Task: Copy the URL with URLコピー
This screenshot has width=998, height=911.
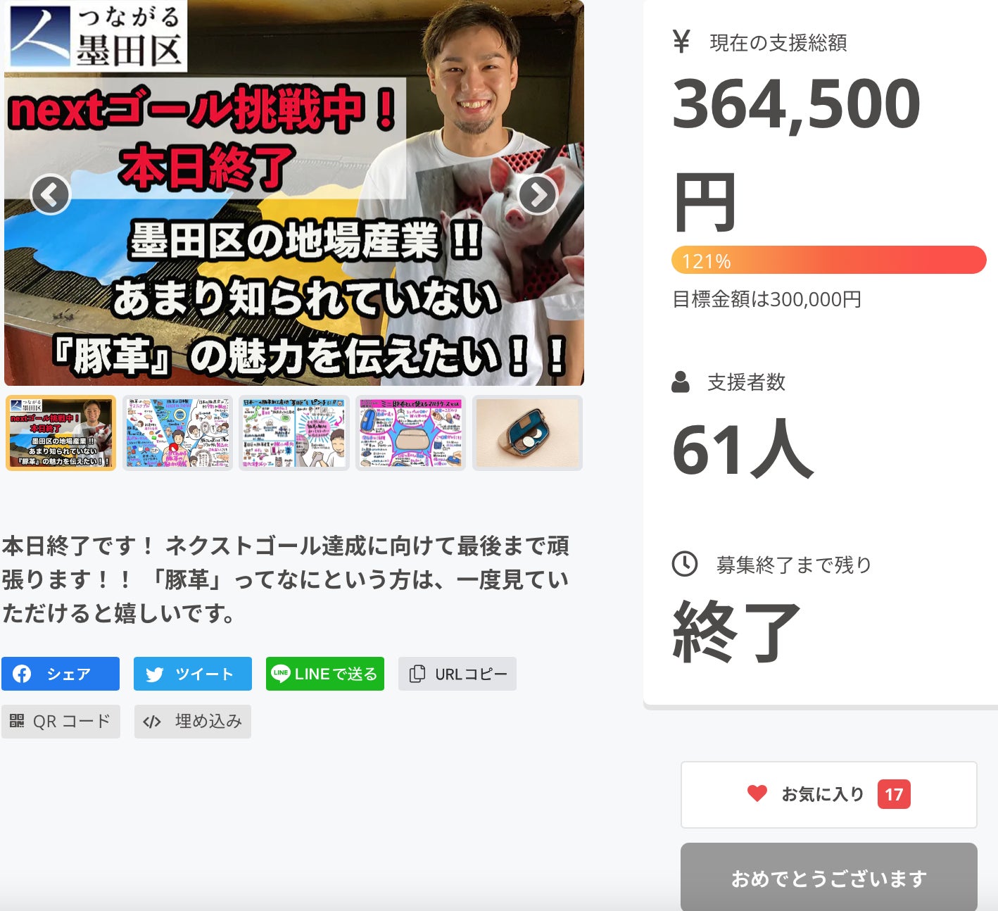Action: [x=457, y=674]
